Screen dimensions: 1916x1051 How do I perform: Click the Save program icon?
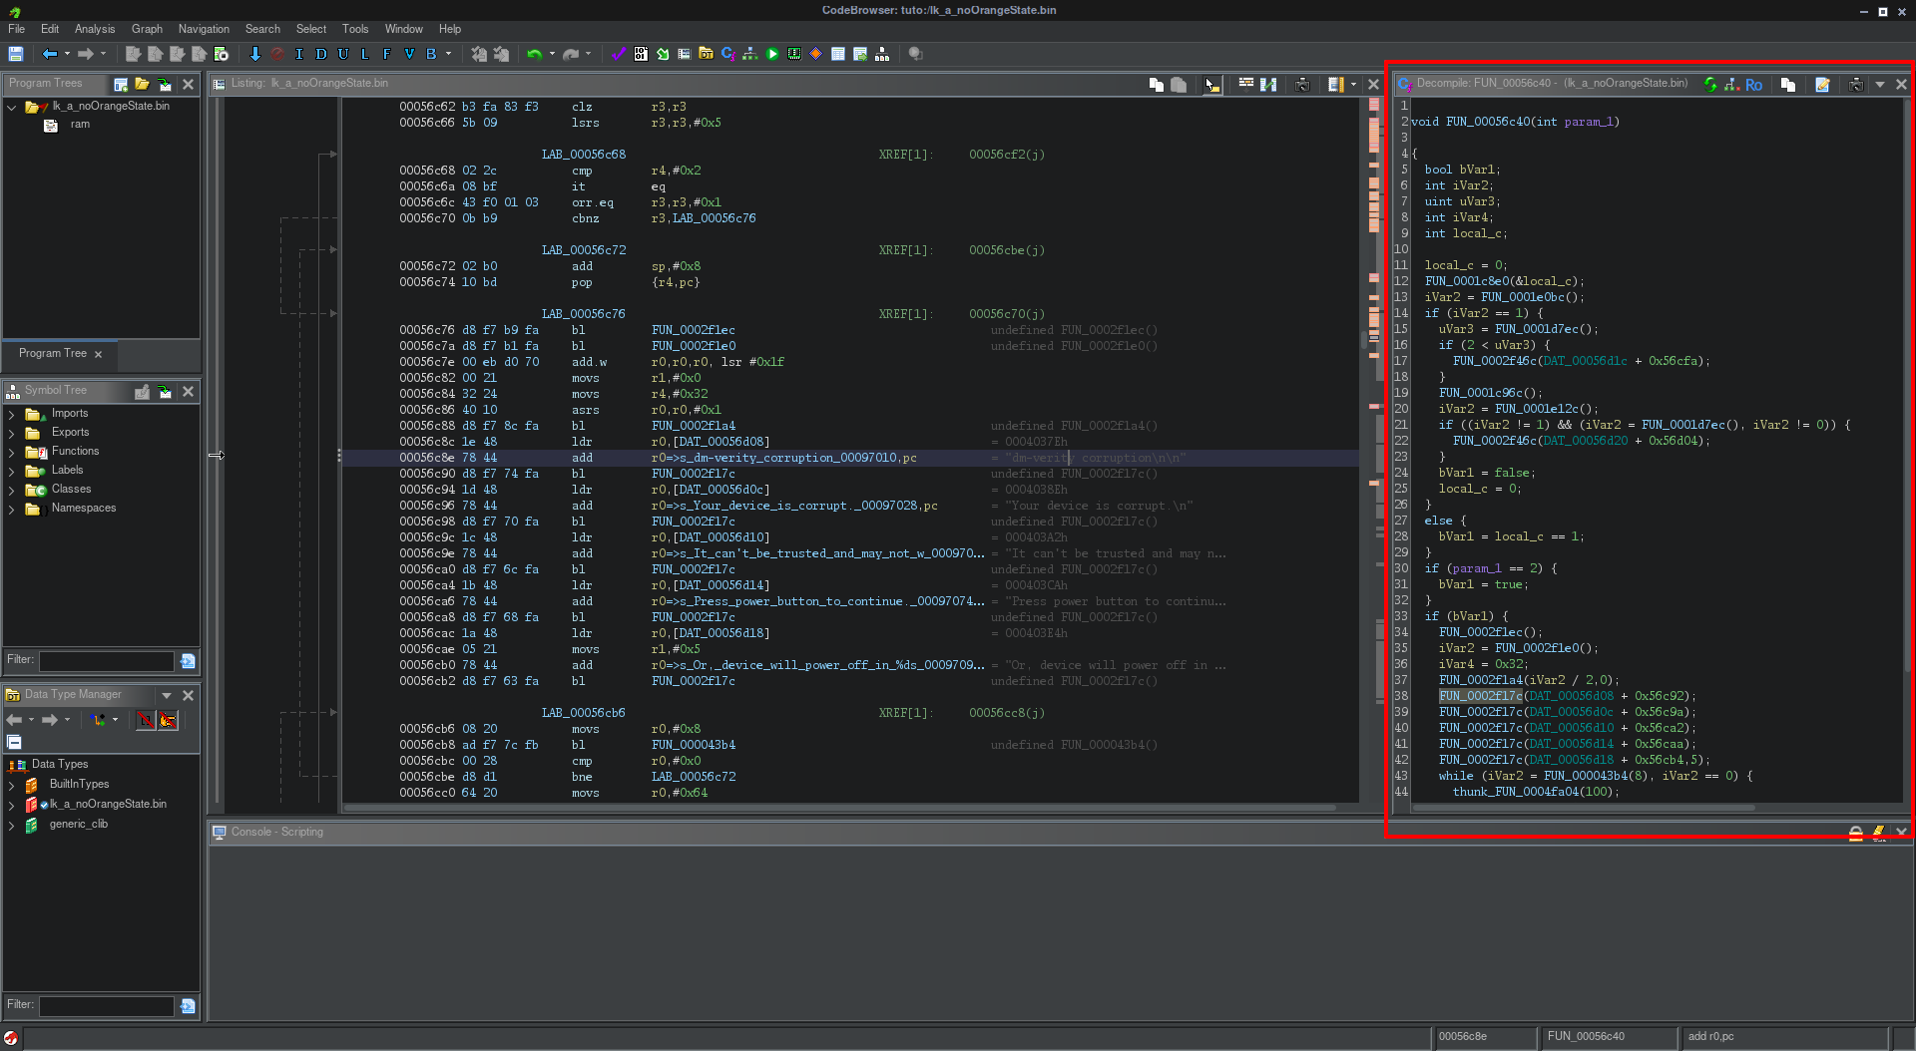click(x=16, y=54)
